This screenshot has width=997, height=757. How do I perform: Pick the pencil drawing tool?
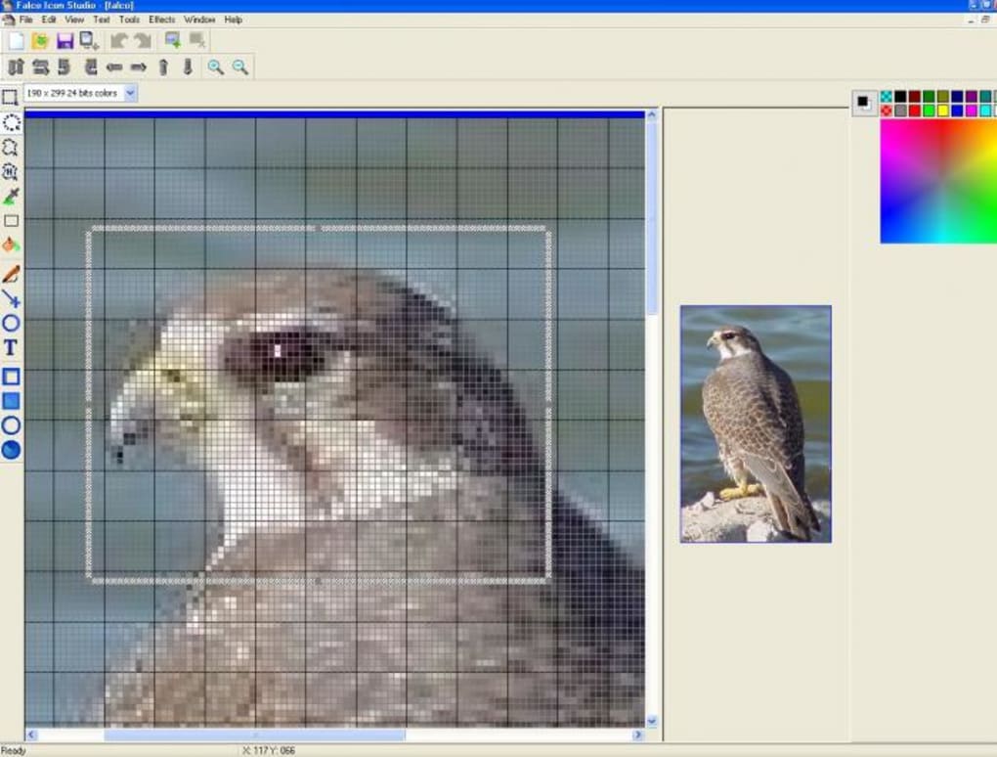[x=11, y=274]
